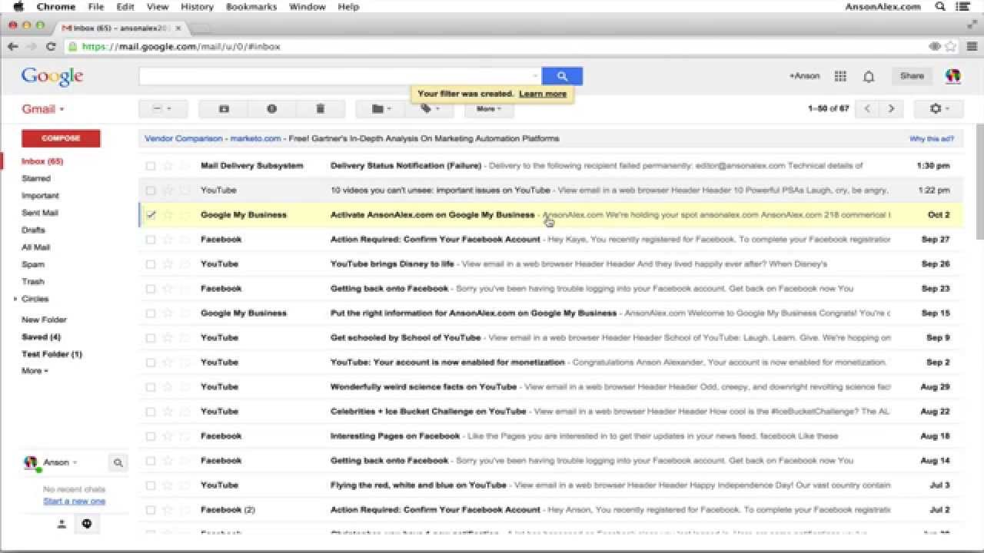
Task: Open the Bookmarks menu in menu bar
Action: (251, 7)
